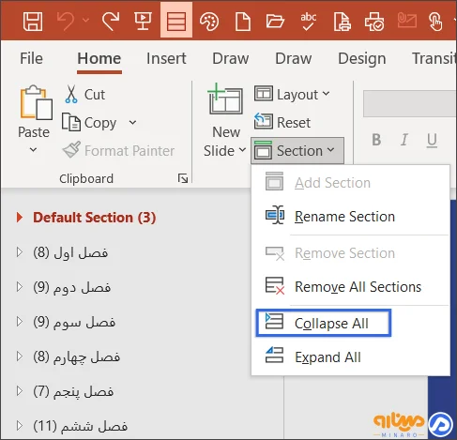Screen dimensions: 457x440
Task: Open the Layout dropdown
Action: [292, 94]
